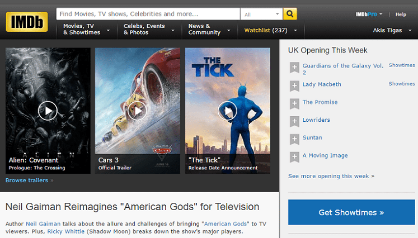Viewport: 418px width, 238px height.
Task: Open the Neil Gaiman Reimagines American Gods headline
Action: coord(133,207)
